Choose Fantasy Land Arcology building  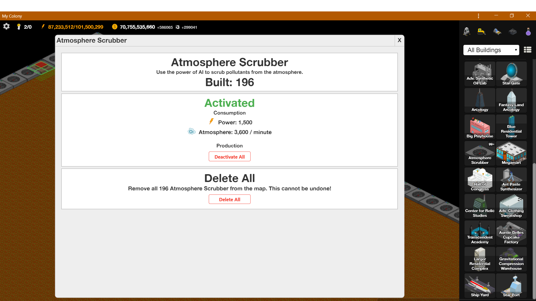(x=511, y=100)
